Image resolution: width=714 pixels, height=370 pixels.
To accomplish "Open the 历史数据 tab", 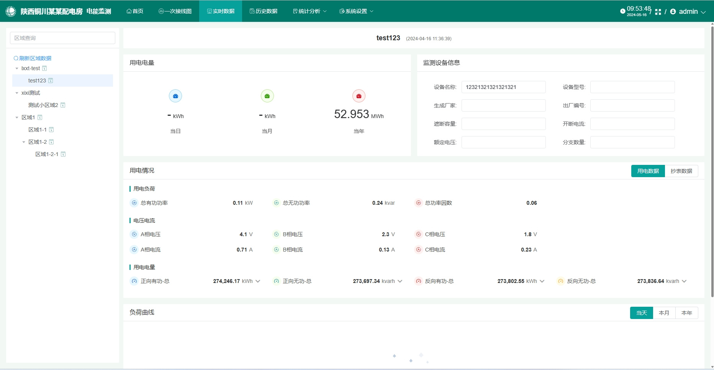I will click(x=264, y=11).
